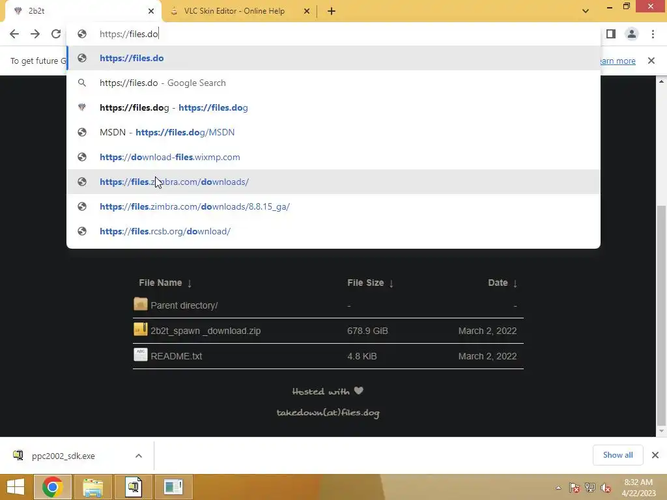Click the page vertical scrollbar
The width and height of the screenshot is (667, 500).
pyautogui.click(x=661, y=314)
